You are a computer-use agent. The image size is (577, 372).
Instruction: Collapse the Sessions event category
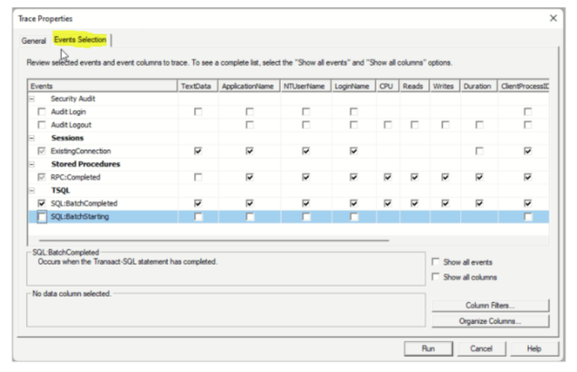pos(32,138)
